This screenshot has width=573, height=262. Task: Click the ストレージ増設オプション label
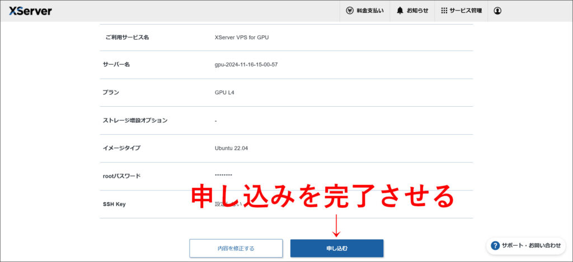tap(135, 121)
